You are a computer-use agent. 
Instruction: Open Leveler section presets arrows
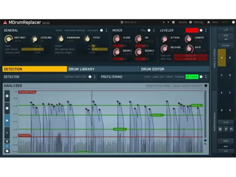click(206, 30)
